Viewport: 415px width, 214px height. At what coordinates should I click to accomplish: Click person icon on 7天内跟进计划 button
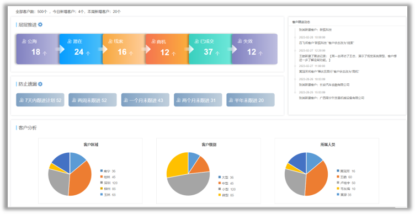(x=22, y=100)
